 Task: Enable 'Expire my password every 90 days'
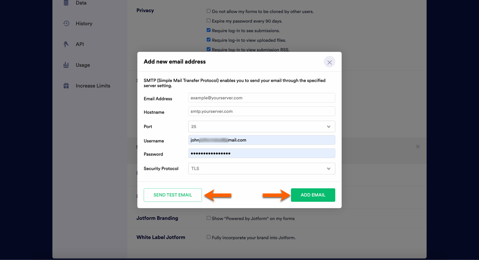point(209,21)
